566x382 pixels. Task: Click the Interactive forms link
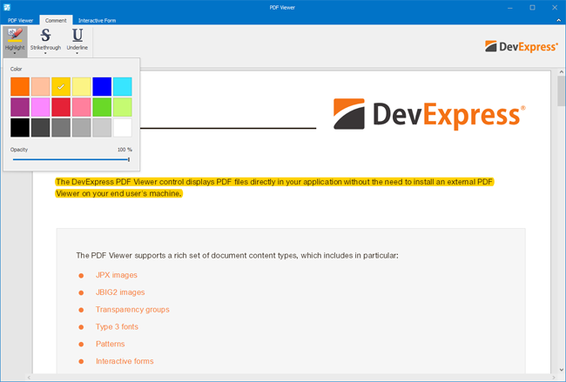point(125,361)
